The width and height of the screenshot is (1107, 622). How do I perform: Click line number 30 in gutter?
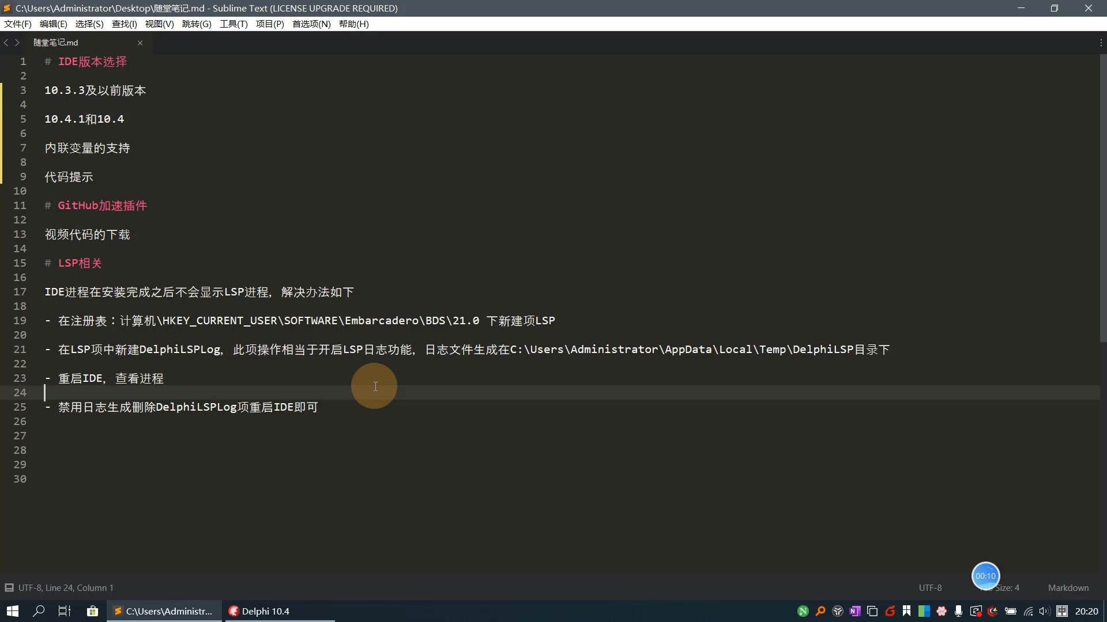click(x=20, y=479)
